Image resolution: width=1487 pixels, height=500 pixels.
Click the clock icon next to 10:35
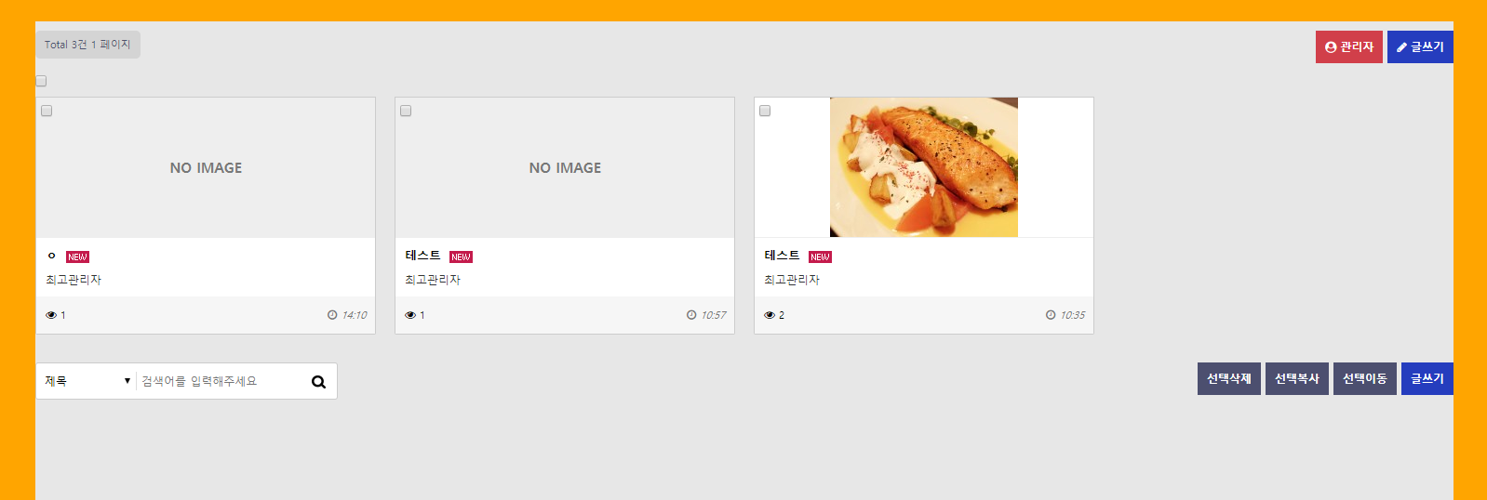click(x=1051, y=315)
